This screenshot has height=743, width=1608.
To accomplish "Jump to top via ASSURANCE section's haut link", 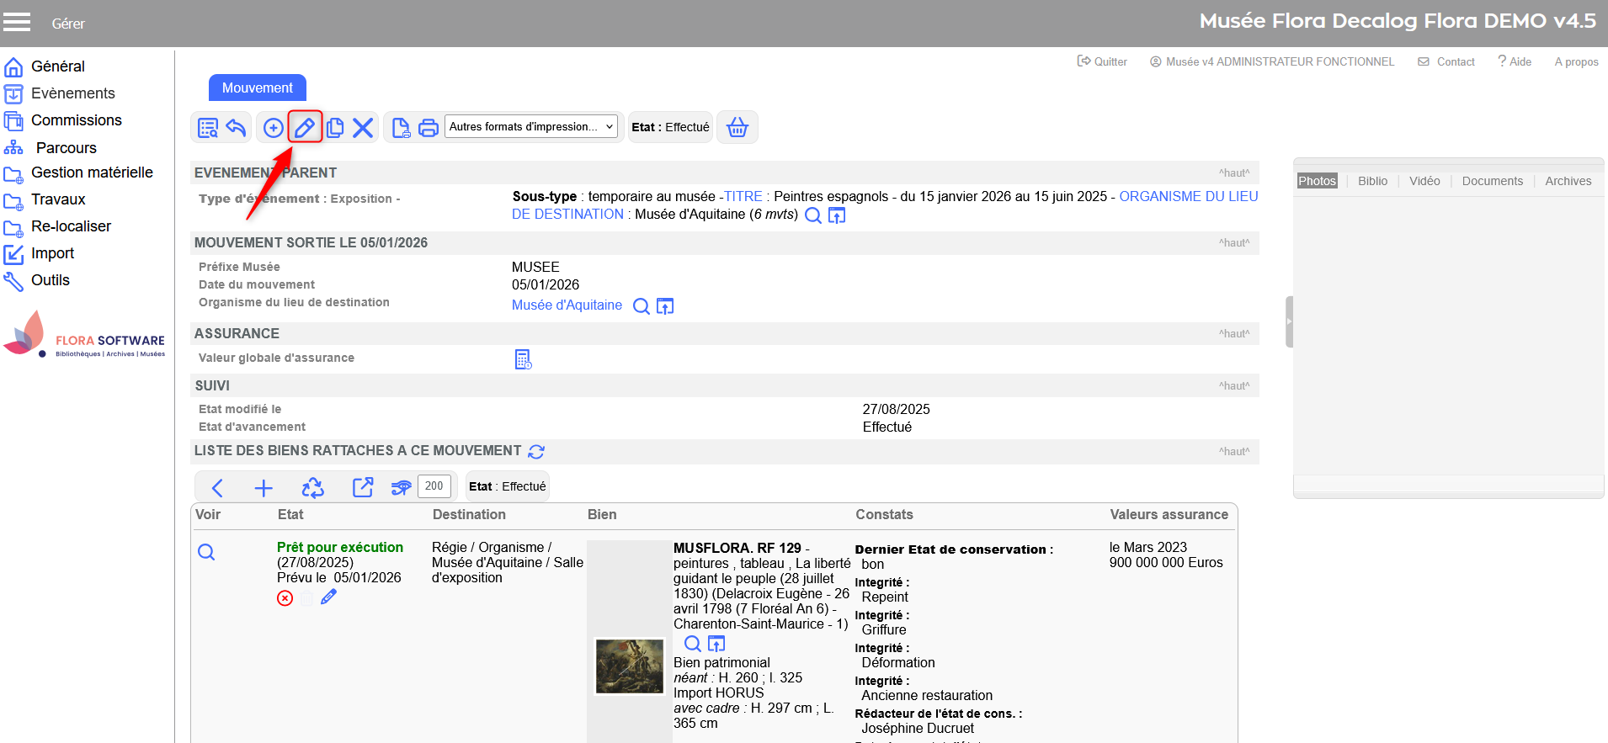I will tap(1233, 334).
